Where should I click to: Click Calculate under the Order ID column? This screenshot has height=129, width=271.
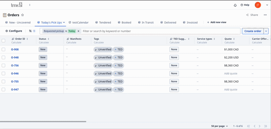click(16, 42)
